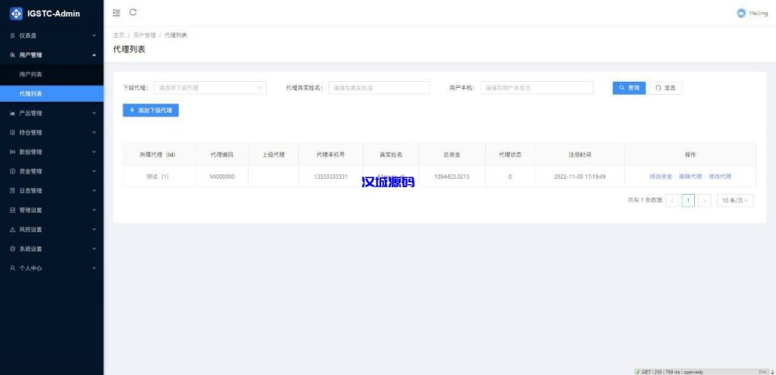Click the blue 查询 search button
This screenshot has height=375, width=776.
629,88
